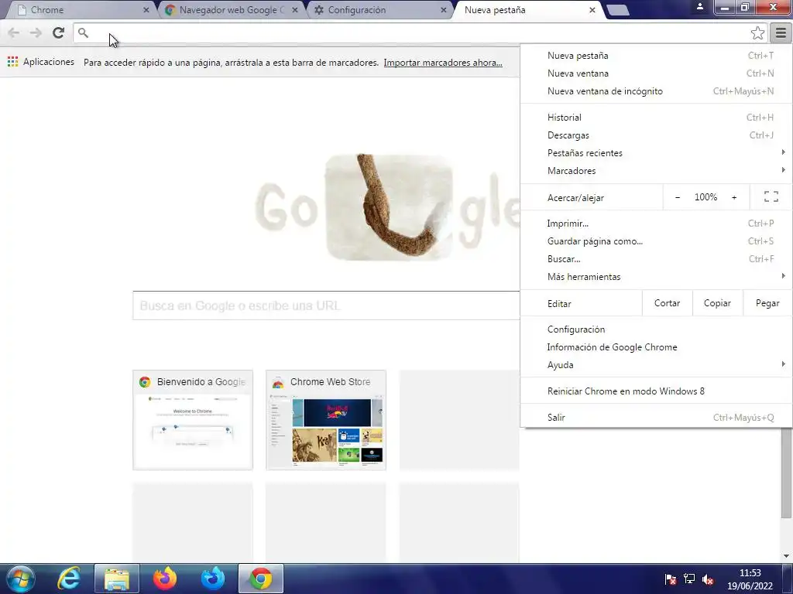The height and width of the screenshot is (594, 793).
Task: Select Nueva ventana menu entry
Action: pyautogui.click(x=656, y=73)
